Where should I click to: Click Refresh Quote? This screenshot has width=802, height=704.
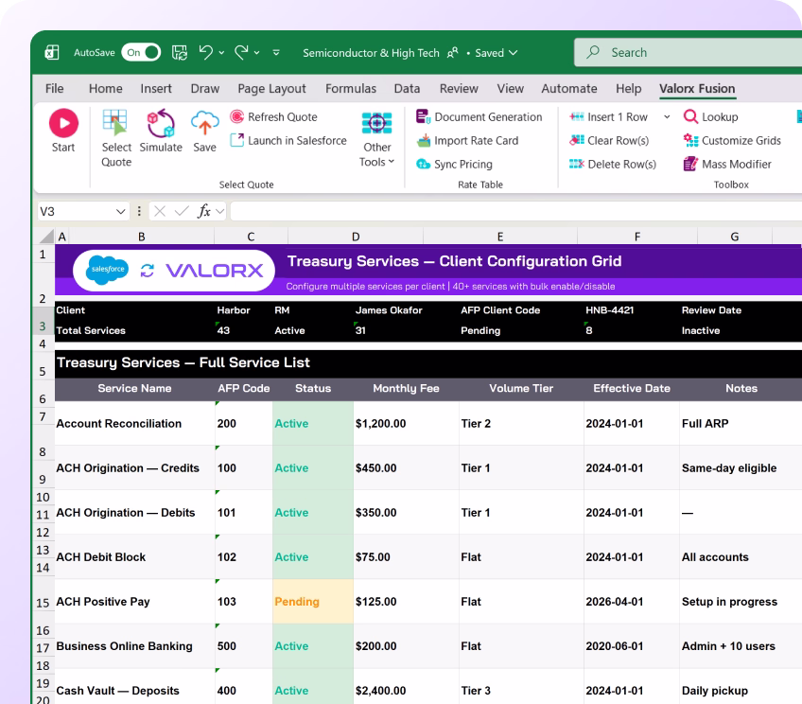pos(273,116)
